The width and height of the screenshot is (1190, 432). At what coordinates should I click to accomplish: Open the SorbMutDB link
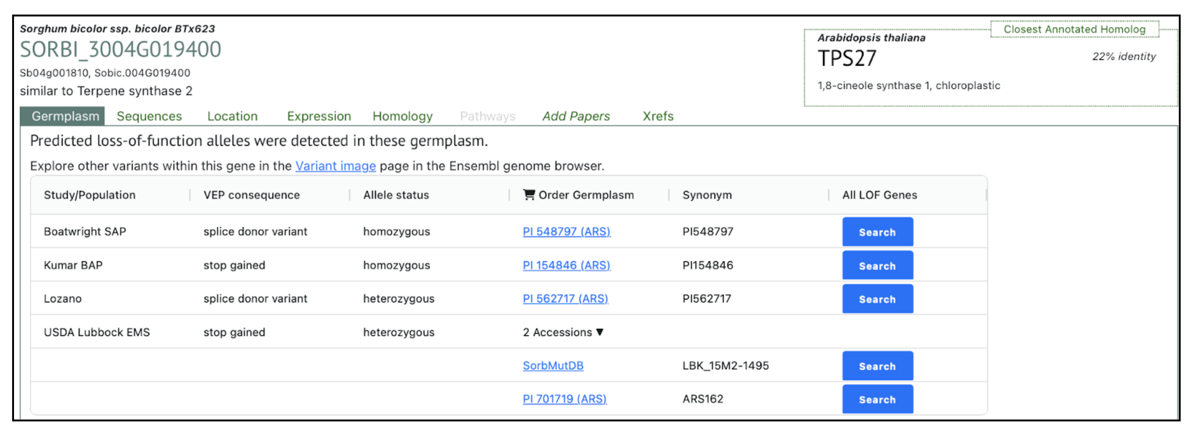coord(553,366)
